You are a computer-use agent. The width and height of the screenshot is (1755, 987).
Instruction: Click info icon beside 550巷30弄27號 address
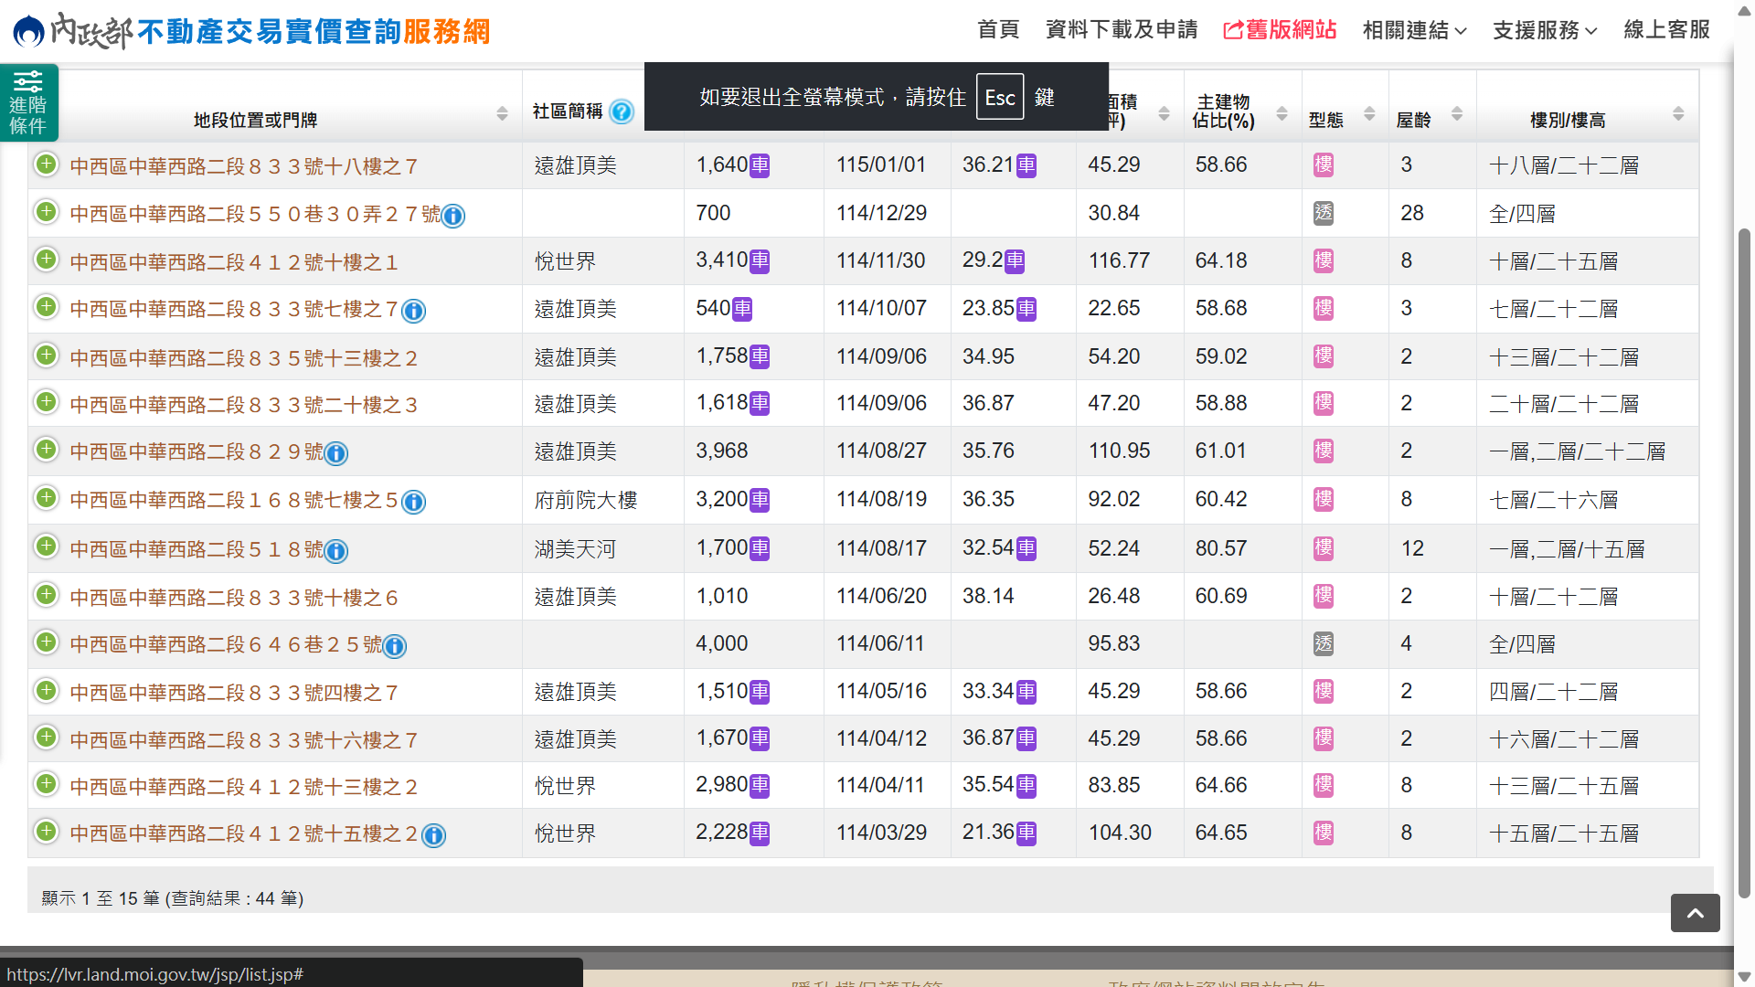(x=453, y=216)
